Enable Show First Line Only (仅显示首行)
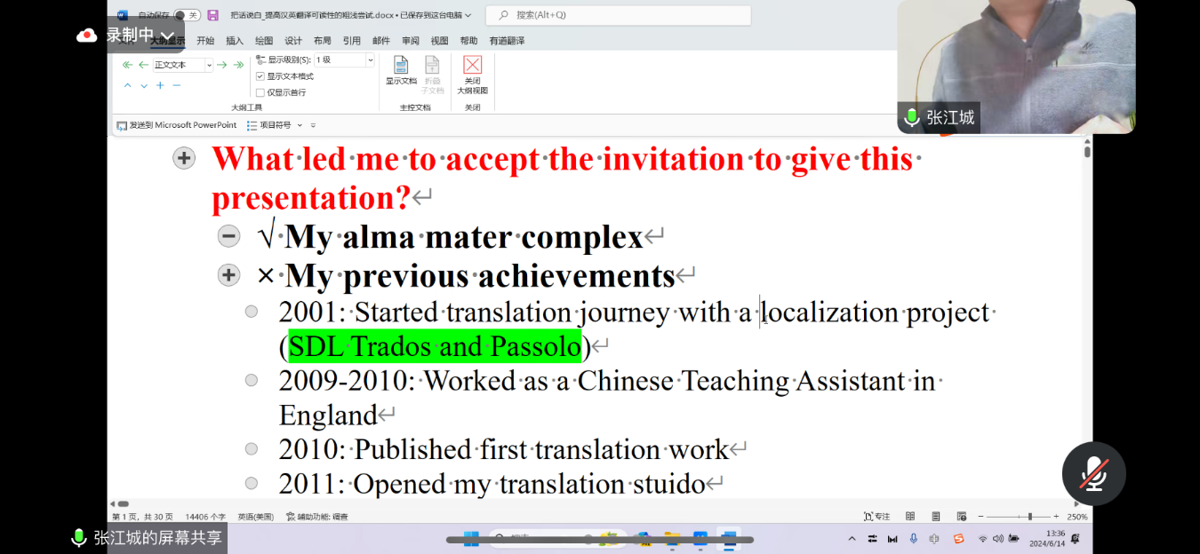1200x554 pixels. coord(260,92)
